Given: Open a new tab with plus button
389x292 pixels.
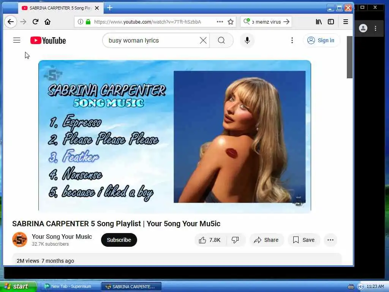Looking at the screenshot, I should [110, 8].
